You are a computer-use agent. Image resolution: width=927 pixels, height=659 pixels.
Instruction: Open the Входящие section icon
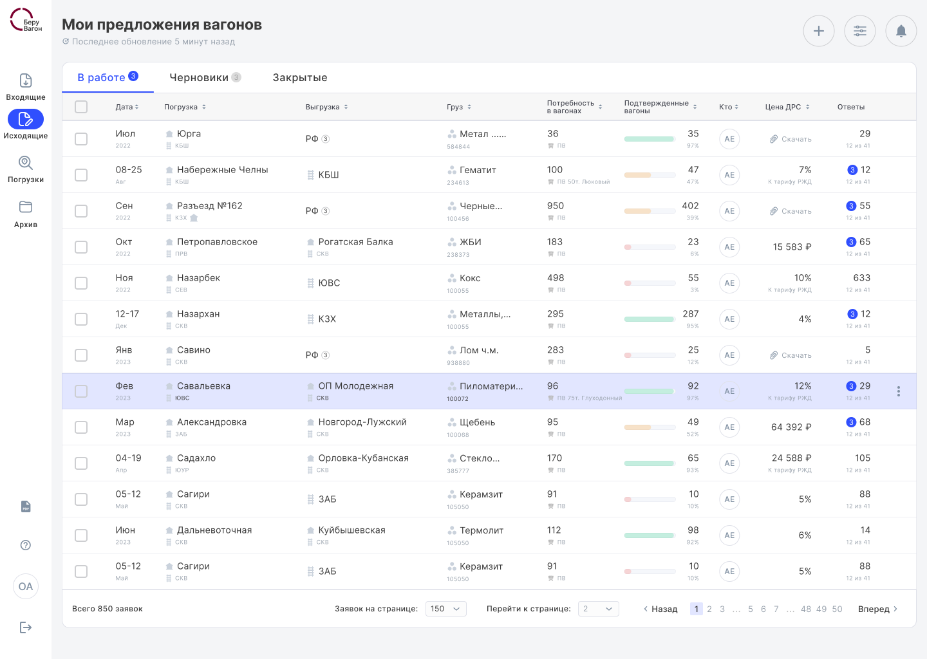(x=26, y=81)
